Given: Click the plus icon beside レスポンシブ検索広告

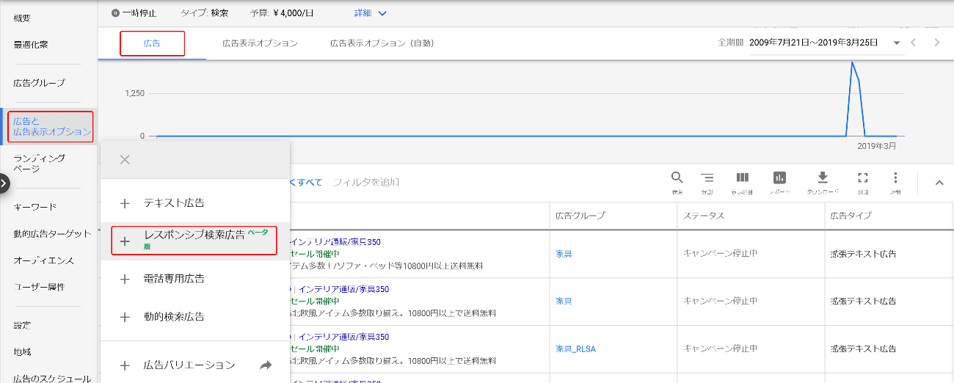Looking at the screenshot, I should pos(125,241).
